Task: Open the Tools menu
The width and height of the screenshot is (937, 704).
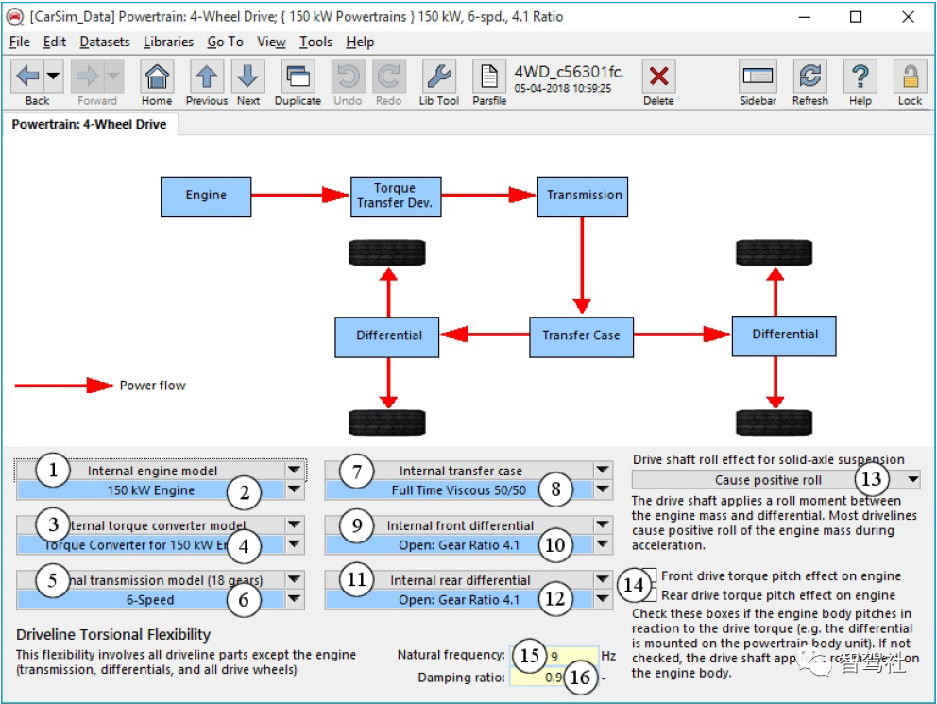Action: coord(315,42)
